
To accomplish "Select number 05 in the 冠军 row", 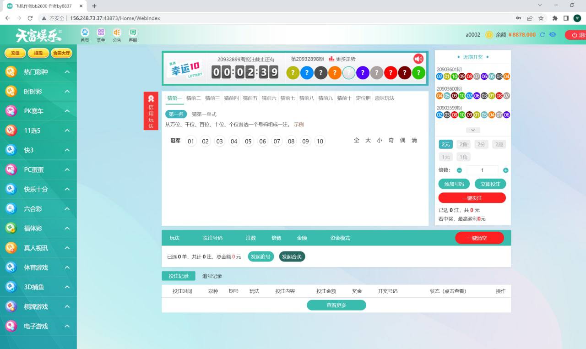I will click(x=248, y=142).
